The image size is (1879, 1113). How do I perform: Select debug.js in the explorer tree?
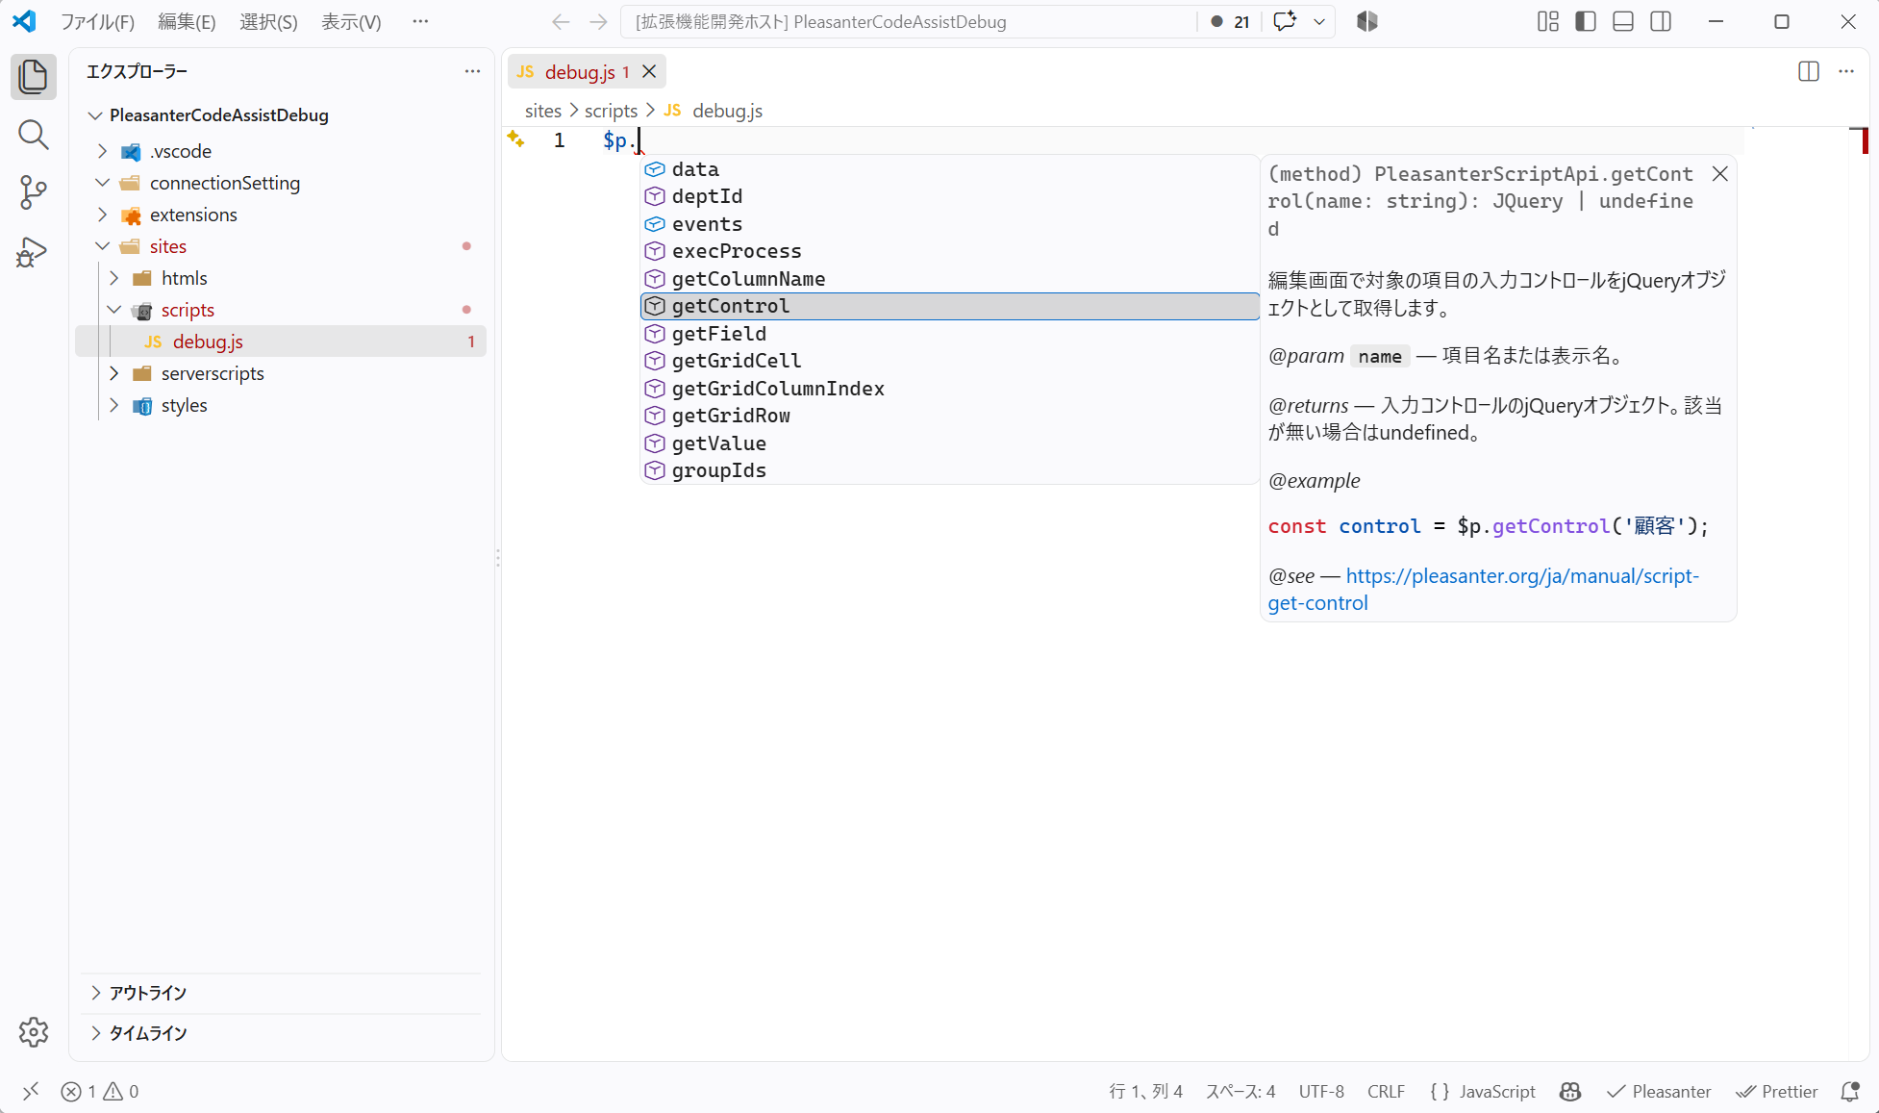(x=281, y=341)
